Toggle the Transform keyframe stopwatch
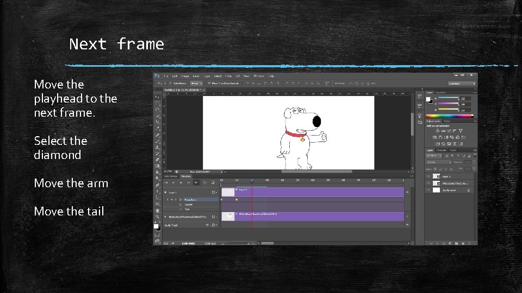The width and height of the screenshot is (522, 293). pyautogui.click(x=181, y=200)
